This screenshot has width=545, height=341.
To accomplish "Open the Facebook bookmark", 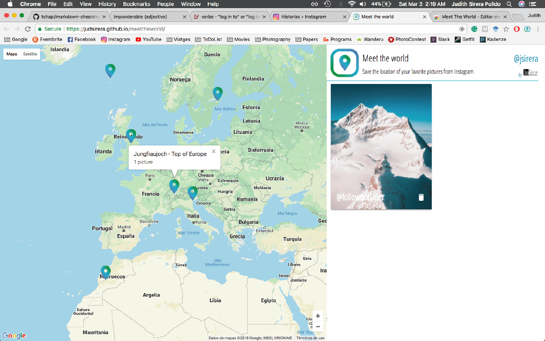I will [x=82, y=39].
